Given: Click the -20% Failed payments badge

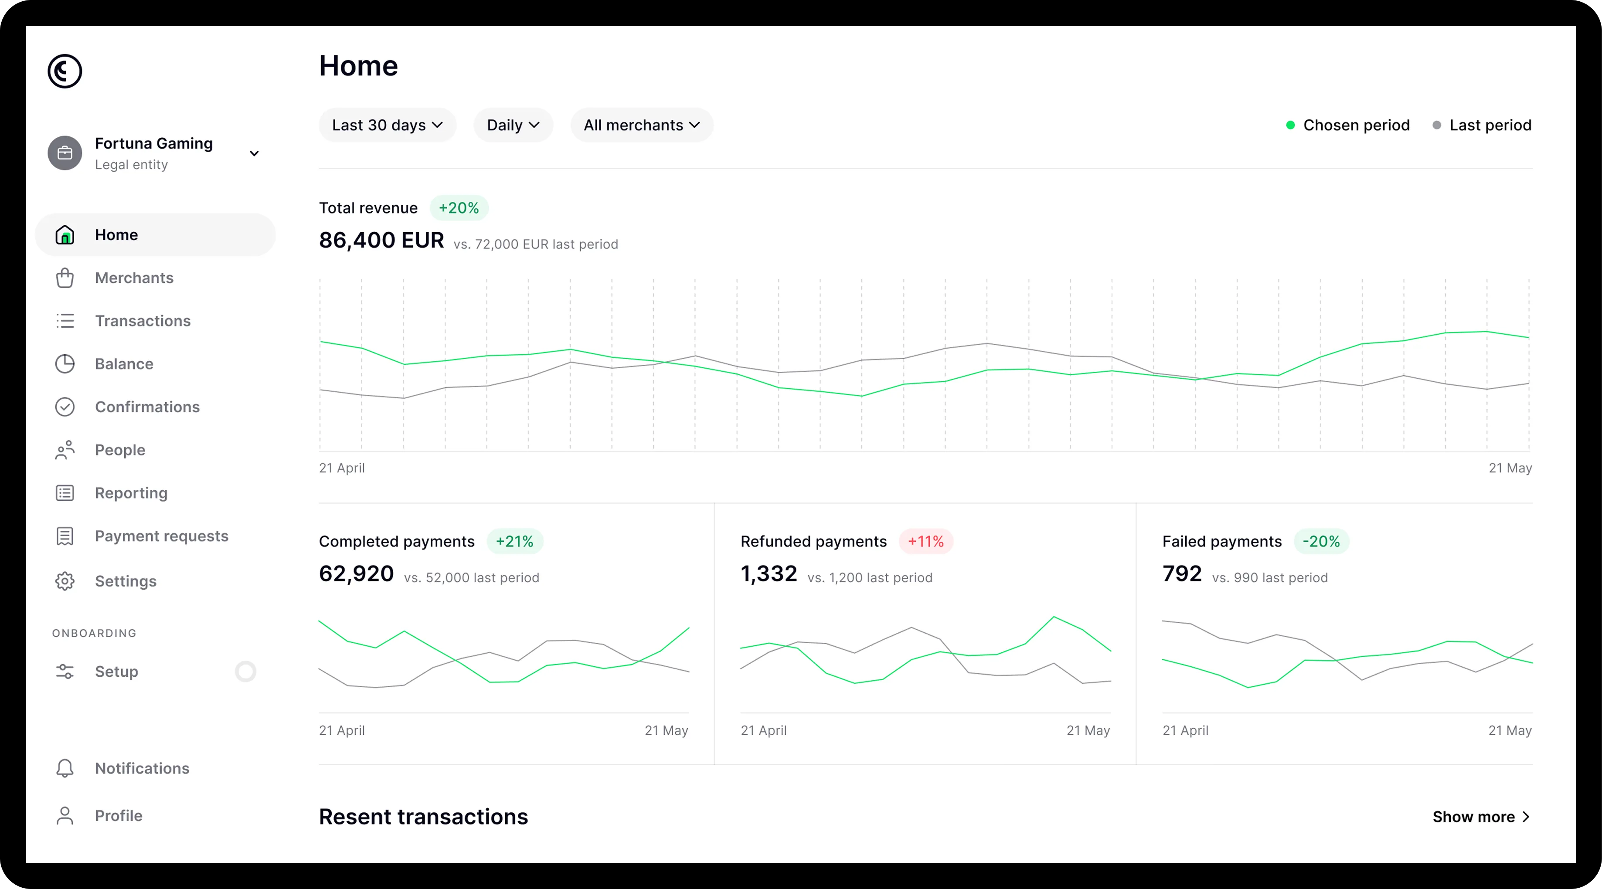Looking at the screenshot, I should point(1322,542).
